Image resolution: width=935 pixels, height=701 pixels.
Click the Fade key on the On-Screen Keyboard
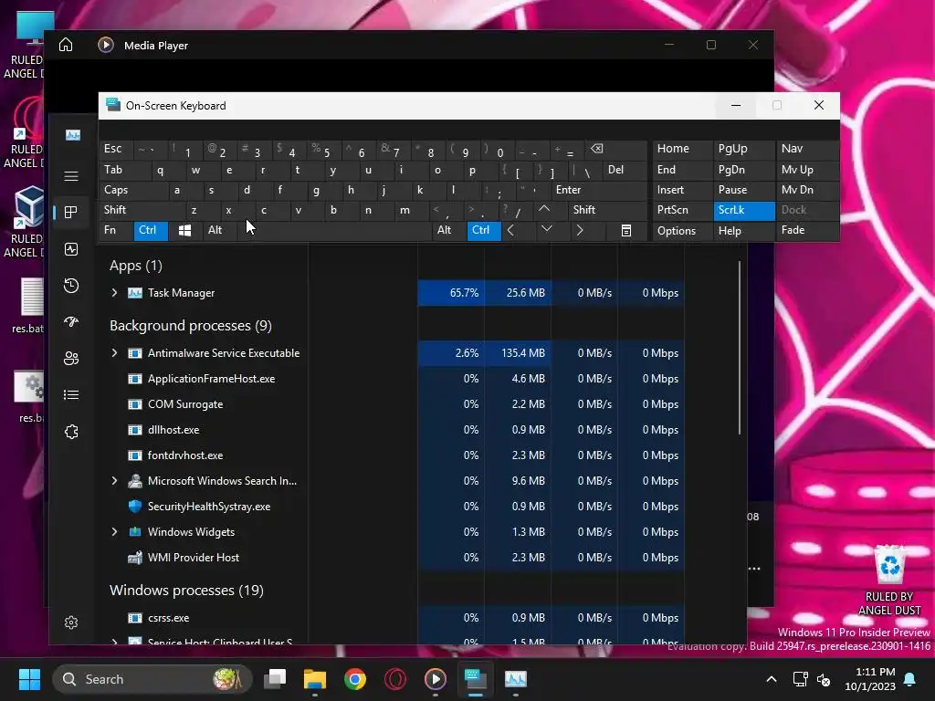tap(807, 231)
